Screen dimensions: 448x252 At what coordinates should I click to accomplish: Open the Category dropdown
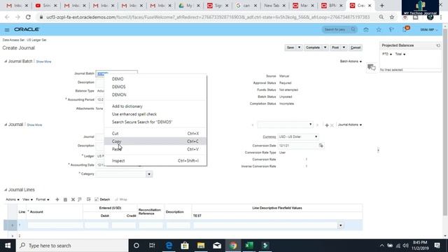tap(149, 174)
